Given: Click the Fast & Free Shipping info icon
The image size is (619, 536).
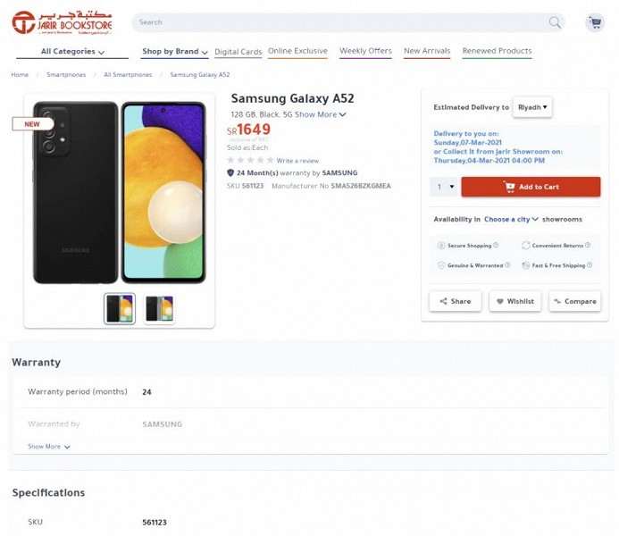Looking at the screenshot, I should [x=590, y=265].
